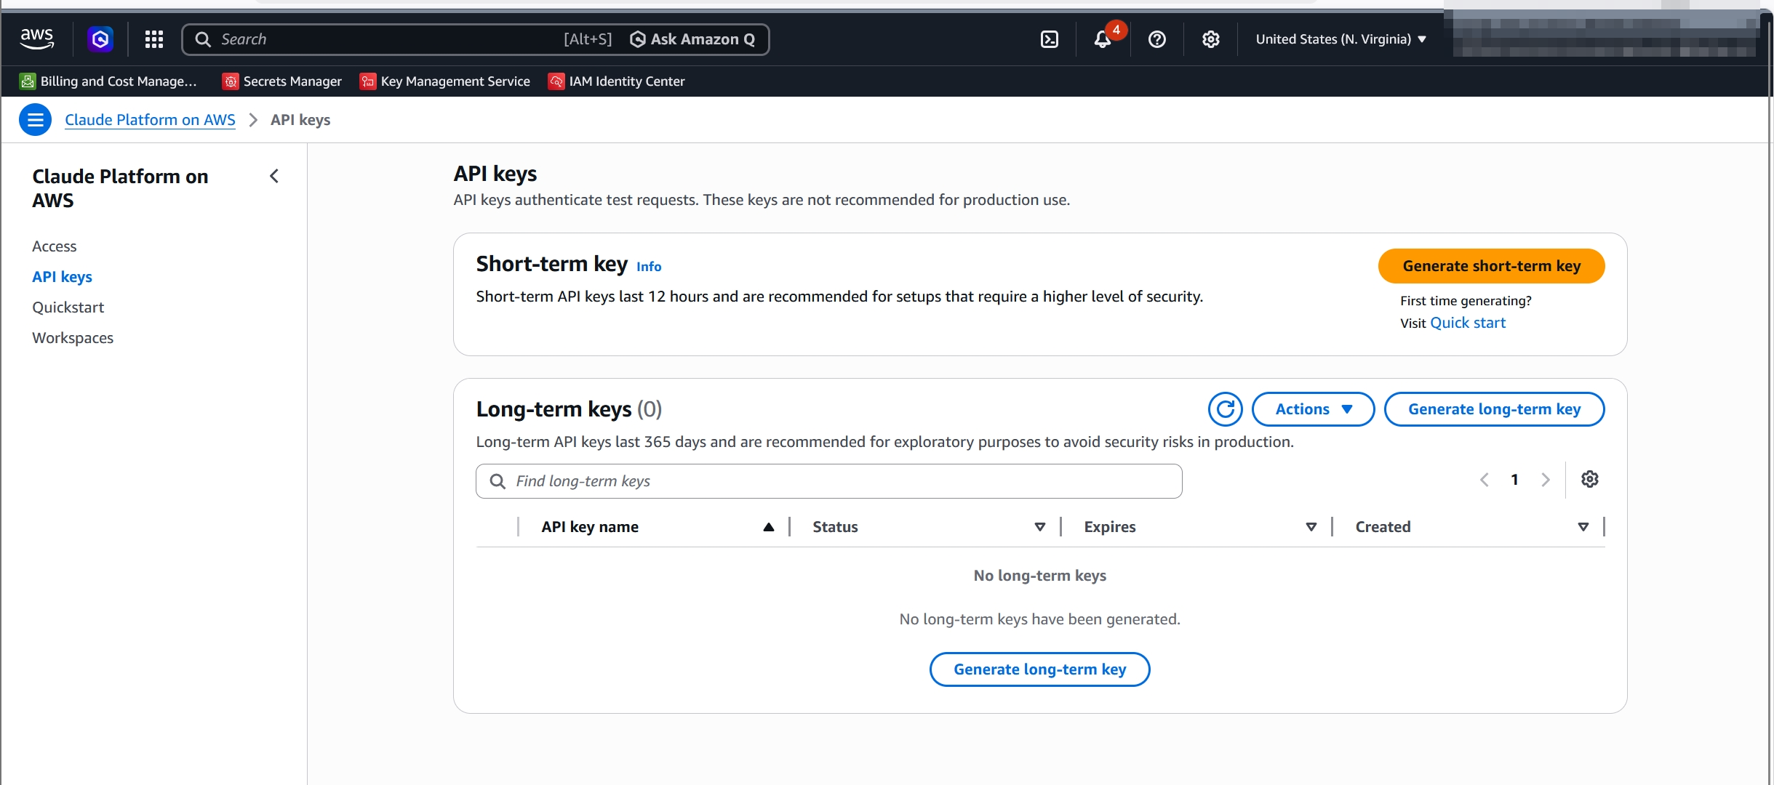Image resolution: width=1774 pixels, height=785 pixels.
Task: Click the search magnifier in Find long-term keys
Action: (498, 481)
